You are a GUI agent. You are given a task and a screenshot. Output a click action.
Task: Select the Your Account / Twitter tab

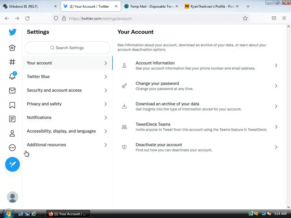tap(91, 6)
